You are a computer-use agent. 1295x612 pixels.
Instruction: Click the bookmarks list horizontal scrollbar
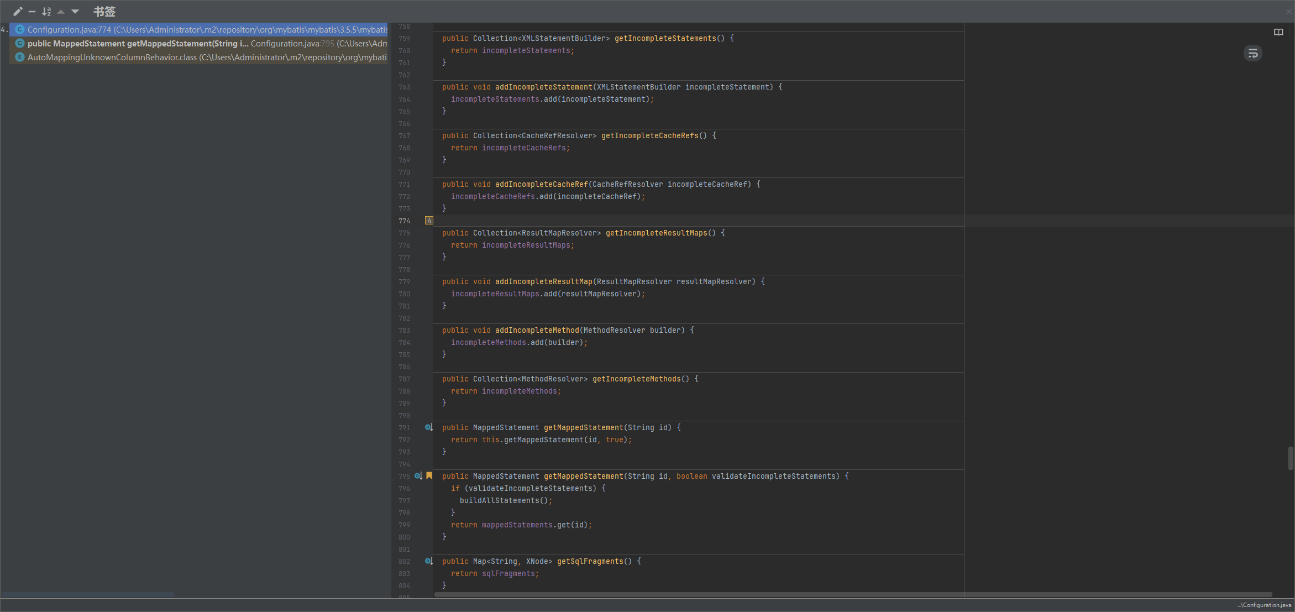point(88,595)
